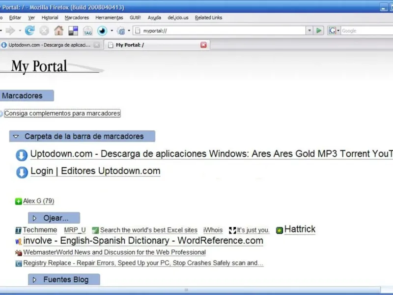Go to the Home page icon

(58, 30)
